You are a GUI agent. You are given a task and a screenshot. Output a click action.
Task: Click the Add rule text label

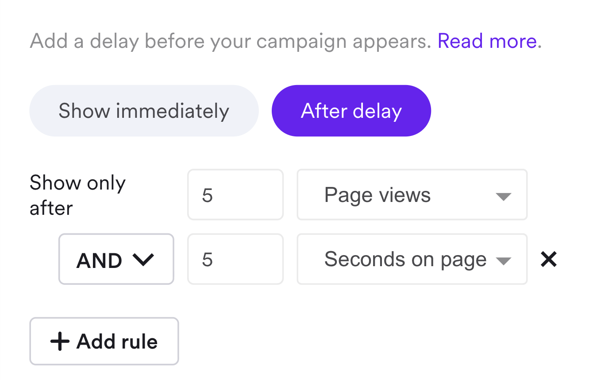coord(117,342)
